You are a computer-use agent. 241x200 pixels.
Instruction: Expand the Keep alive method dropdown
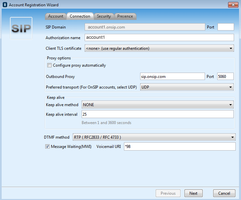[158, 105]
